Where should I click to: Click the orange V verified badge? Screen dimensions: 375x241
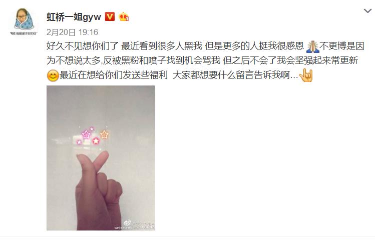point(110,16)
